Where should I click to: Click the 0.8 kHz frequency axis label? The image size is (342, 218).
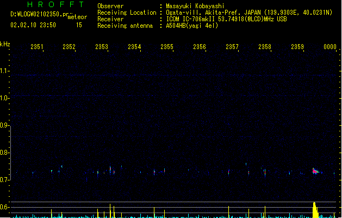point(4,153)
